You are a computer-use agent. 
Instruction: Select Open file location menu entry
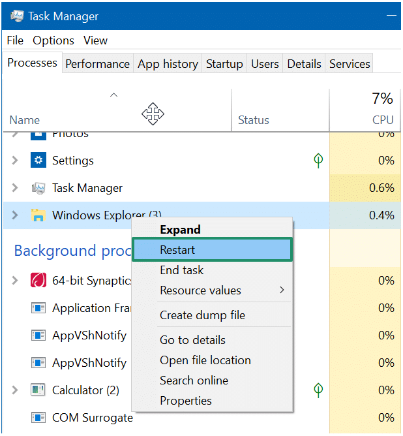[x=212, y=360]
